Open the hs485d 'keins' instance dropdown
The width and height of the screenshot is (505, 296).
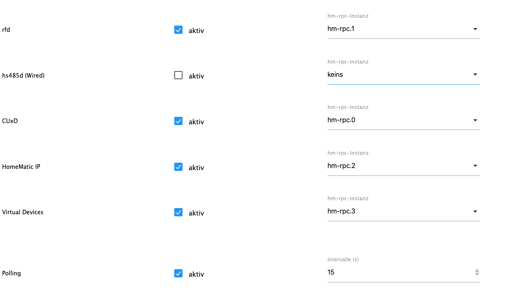403,75
